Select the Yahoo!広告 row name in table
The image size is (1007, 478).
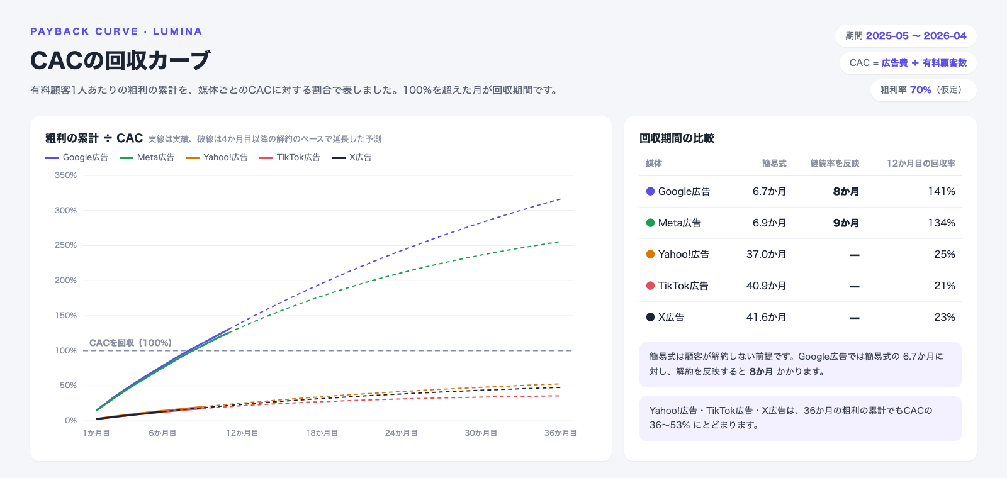pos(678,254)
